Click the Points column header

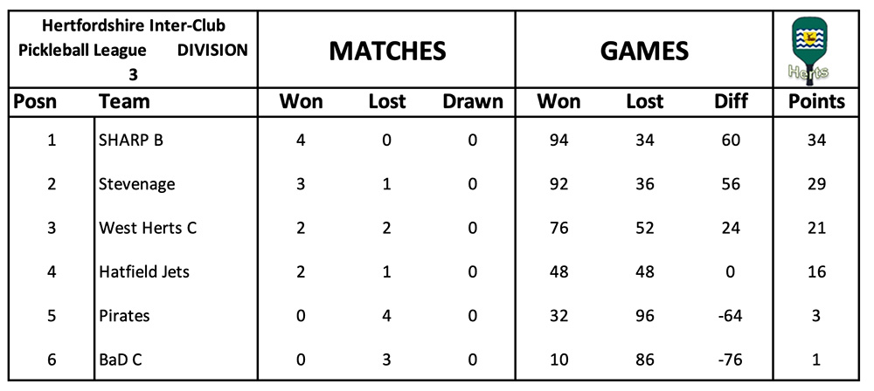[x=816, y=101]
